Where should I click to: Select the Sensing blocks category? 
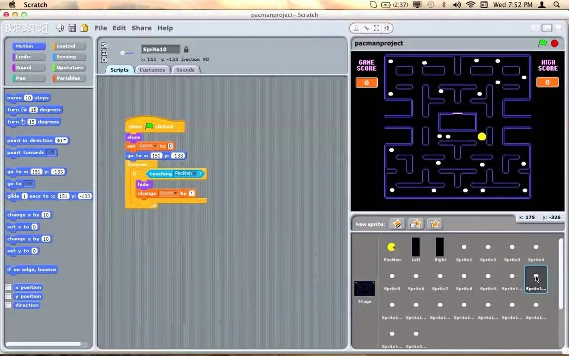click(x=69, y=57)
